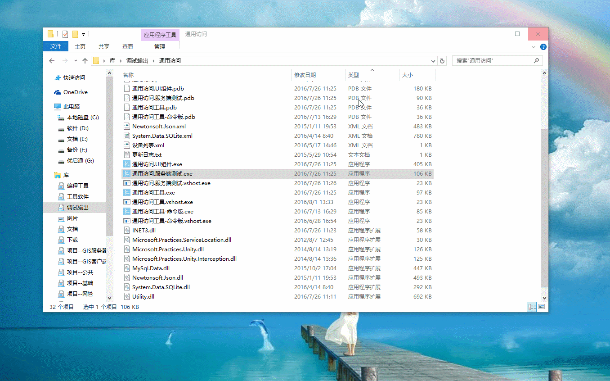
Task: Go forward with the right arrow button
Action: pyautogui.click(x=65, y=61)
